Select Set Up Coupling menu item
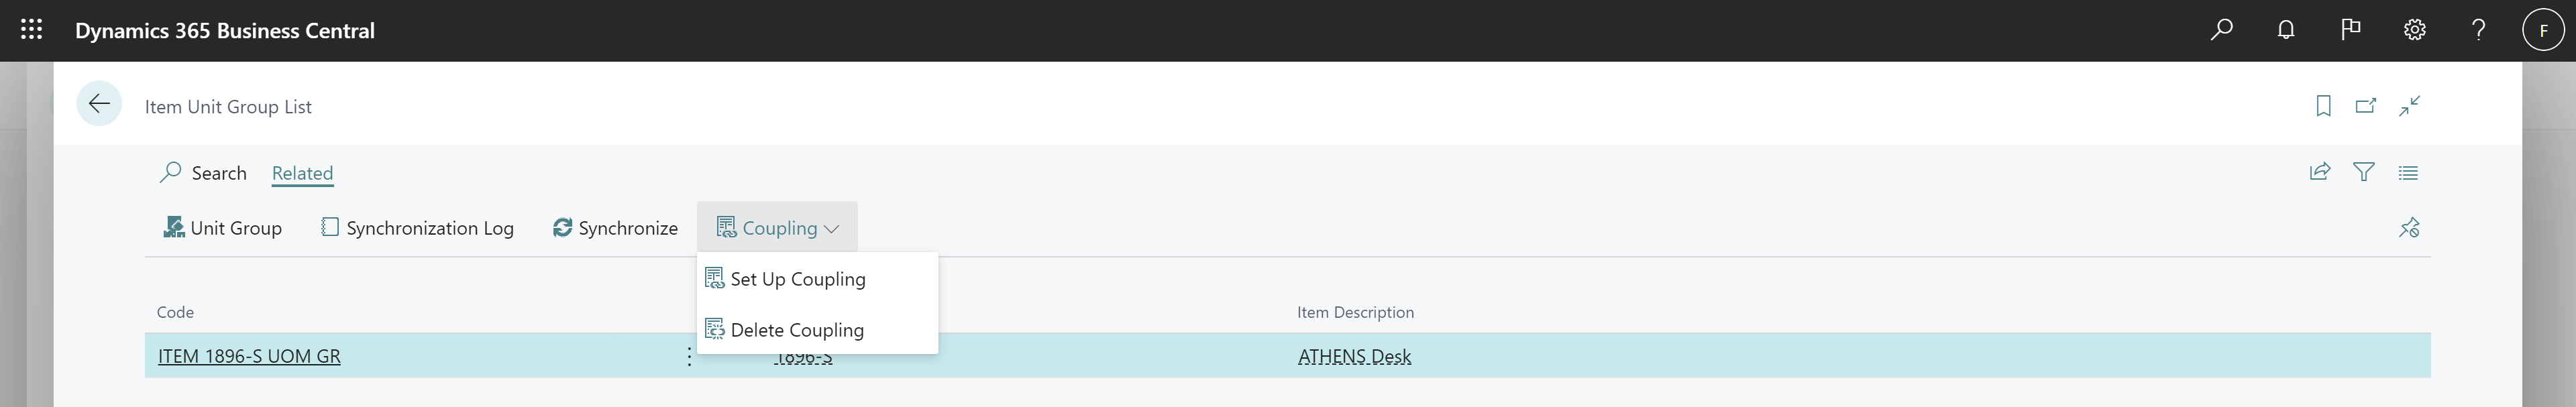2576x407 pixels. [x=797, y=279]
